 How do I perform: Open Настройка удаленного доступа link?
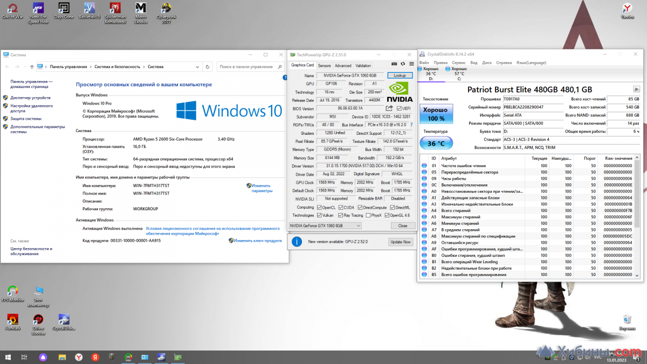tap(31, 108)
